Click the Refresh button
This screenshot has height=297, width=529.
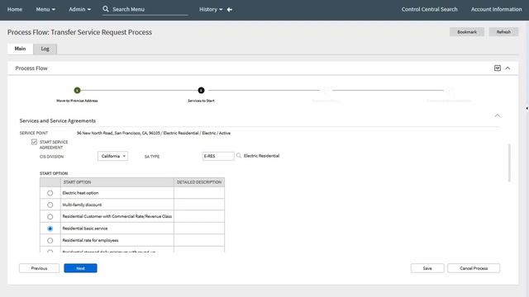tap(503, 32)
